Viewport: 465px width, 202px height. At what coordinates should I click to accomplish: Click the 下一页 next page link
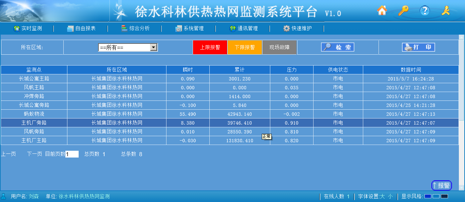pyautogui.click(x=34, y=154)
